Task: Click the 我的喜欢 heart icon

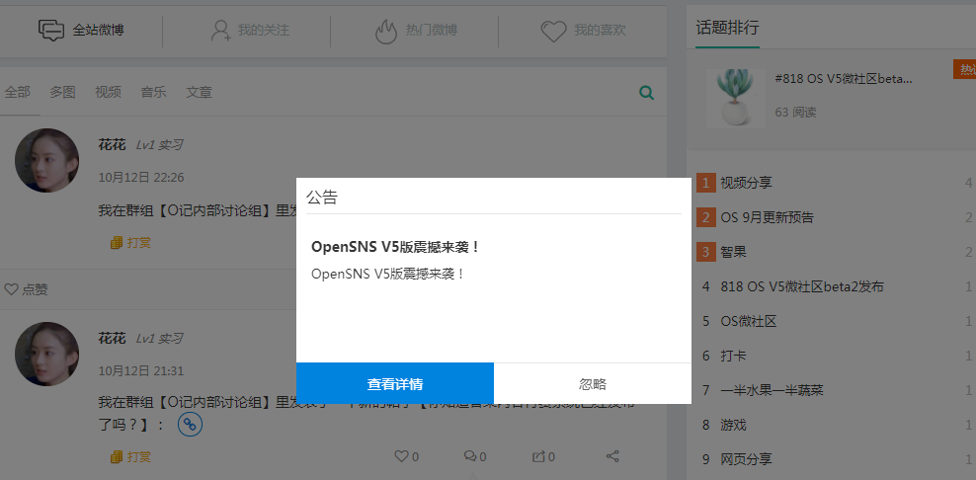Action: 553,31
